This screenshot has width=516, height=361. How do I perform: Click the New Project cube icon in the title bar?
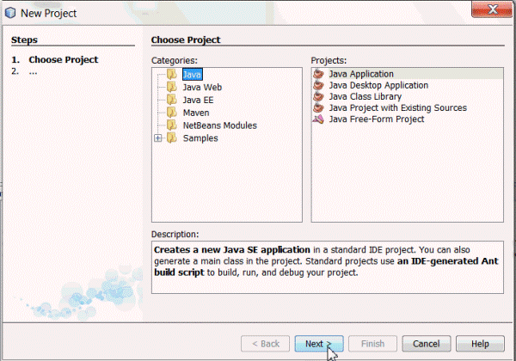(x=10, y=13)
